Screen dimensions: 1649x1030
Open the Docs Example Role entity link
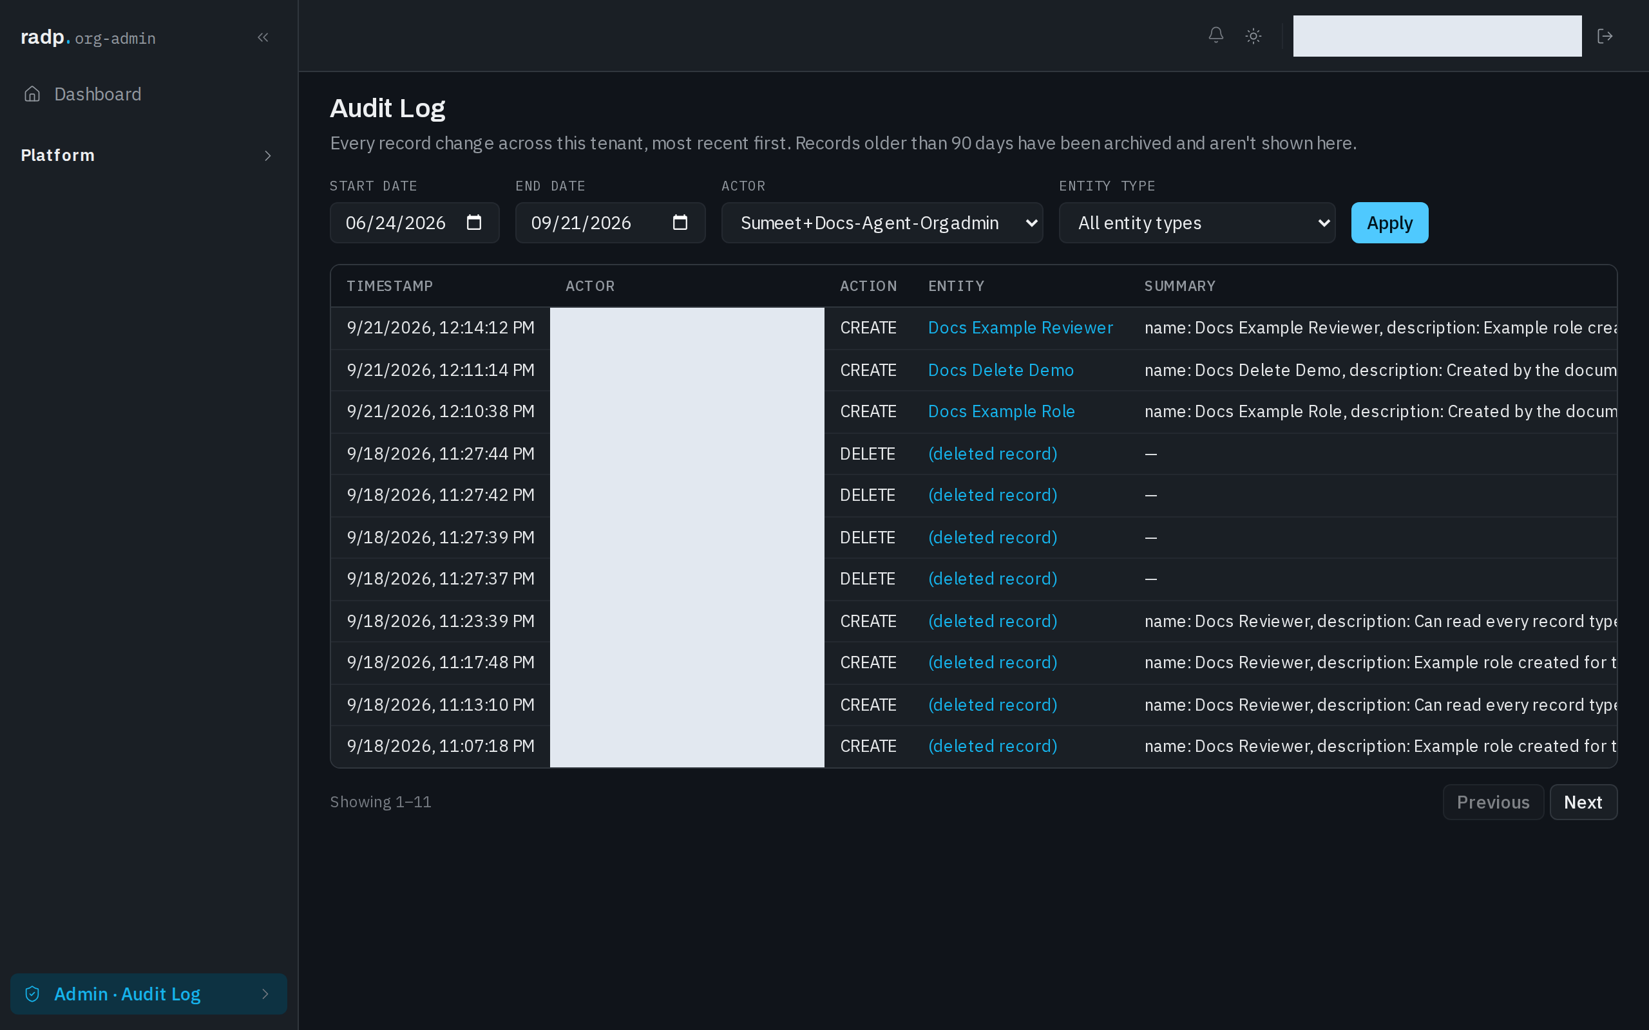tap(1001, 411)
